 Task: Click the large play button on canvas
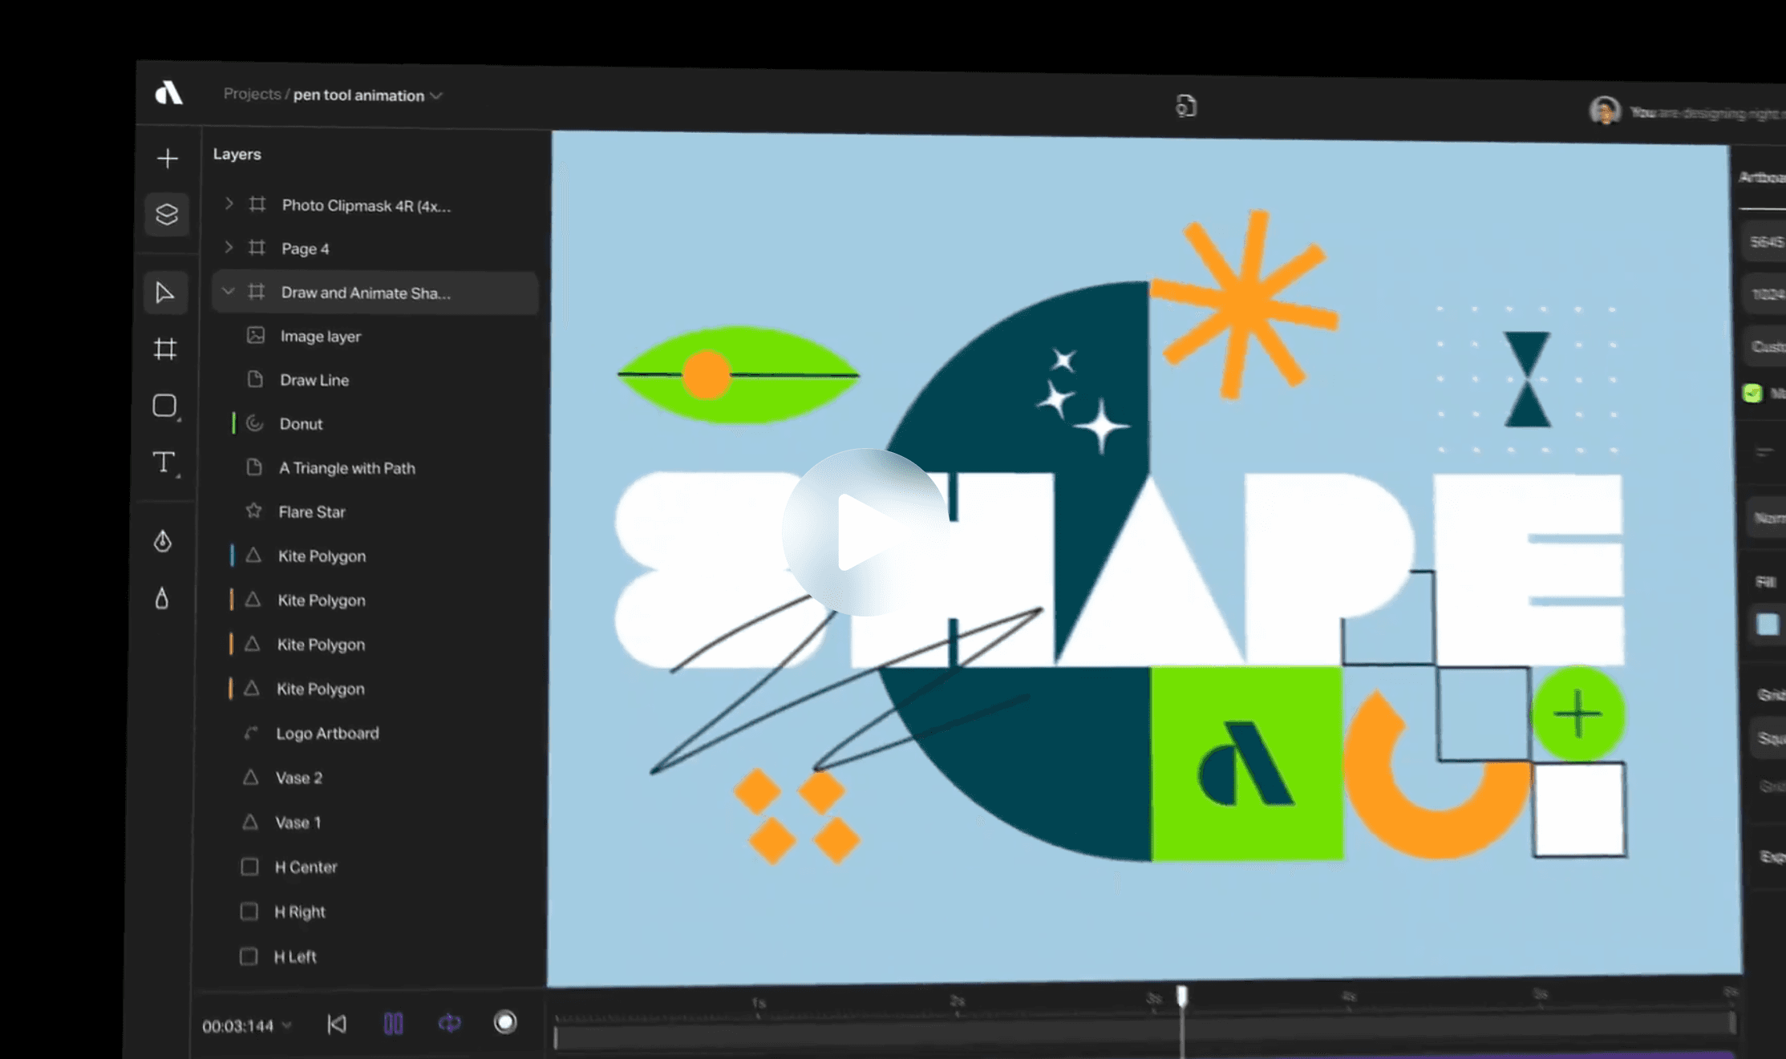click(x=865, y=532)
